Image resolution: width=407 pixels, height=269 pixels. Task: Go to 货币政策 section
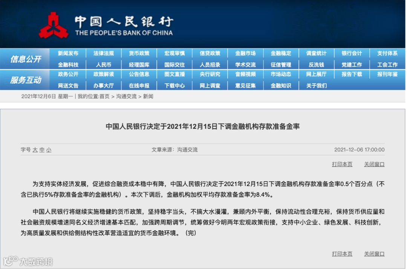tap(139, 53)
